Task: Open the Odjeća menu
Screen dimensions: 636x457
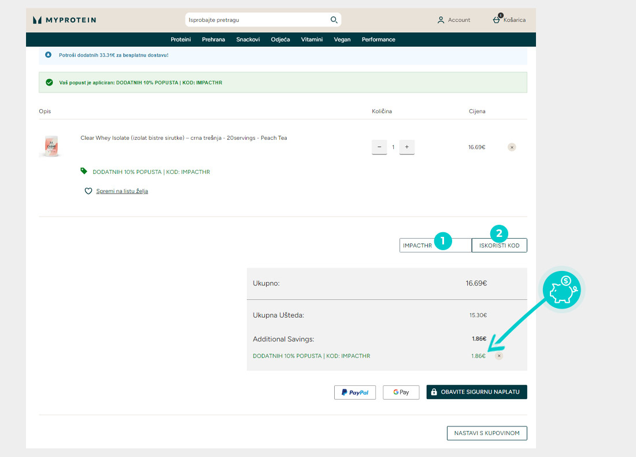Action: pos(280,39)
